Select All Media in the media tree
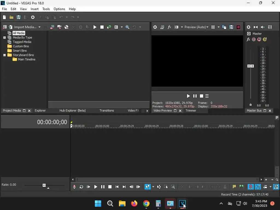 [19, 33]
